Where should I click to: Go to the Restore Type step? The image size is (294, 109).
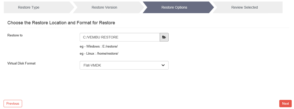[x=29, y=8]
